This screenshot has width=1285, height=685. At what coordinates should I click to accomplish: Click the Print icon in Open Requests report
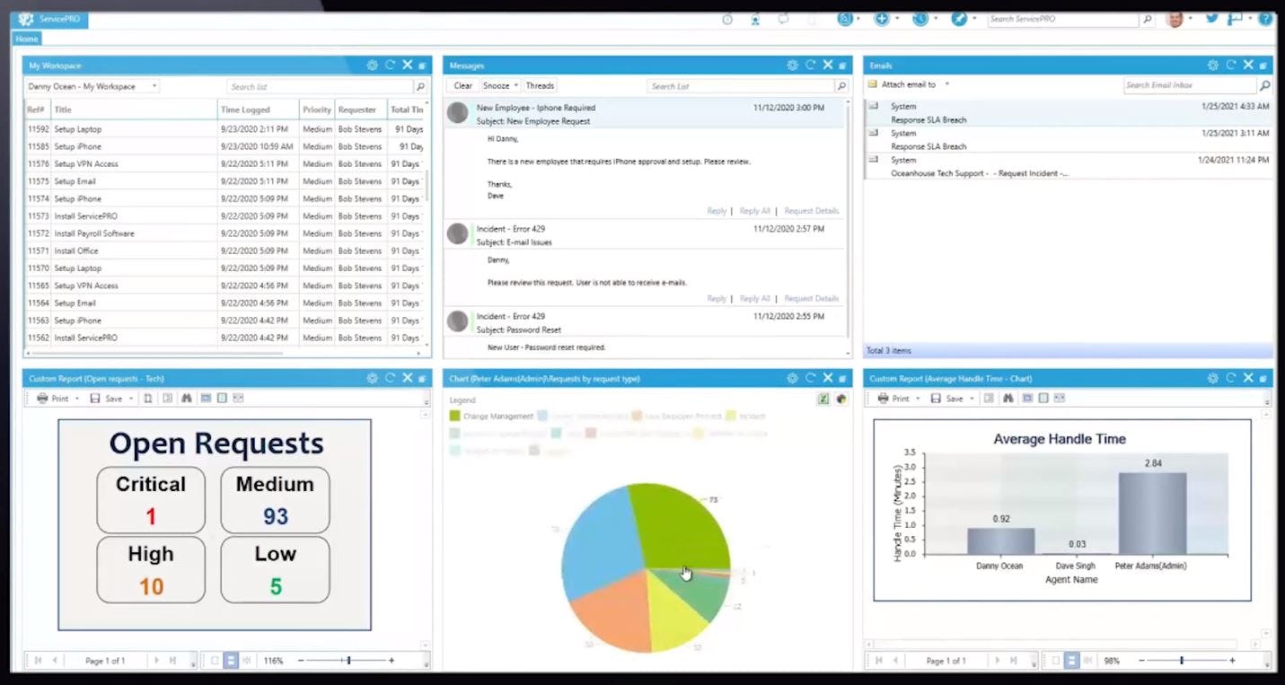(44, 398)
